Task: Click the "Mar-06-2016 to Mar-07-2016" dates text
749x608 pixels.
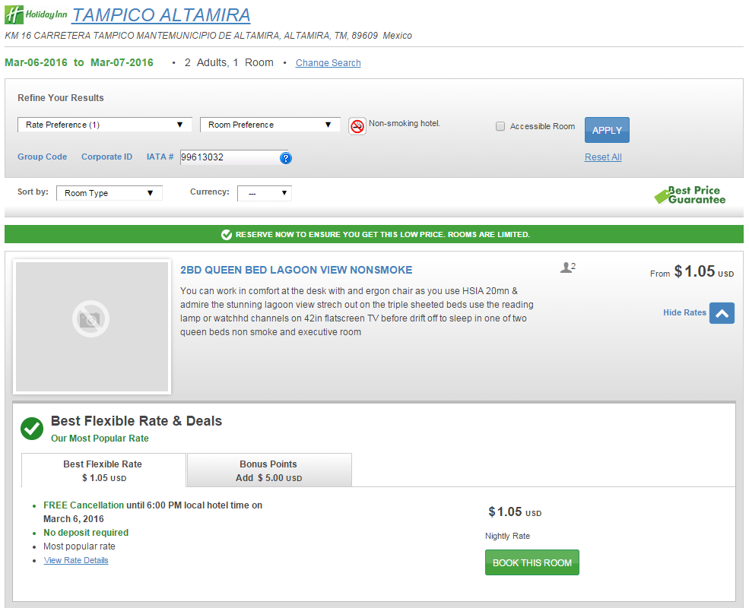Action: pyautogui.click(x=79, y=62)
